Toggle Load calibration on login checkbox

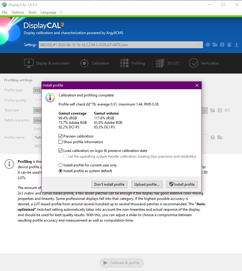tap(61, 151)
